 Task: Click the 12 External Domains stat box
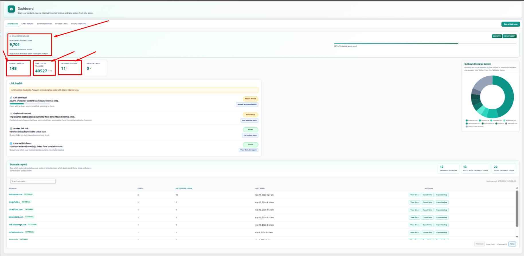(x=449, y=168)
